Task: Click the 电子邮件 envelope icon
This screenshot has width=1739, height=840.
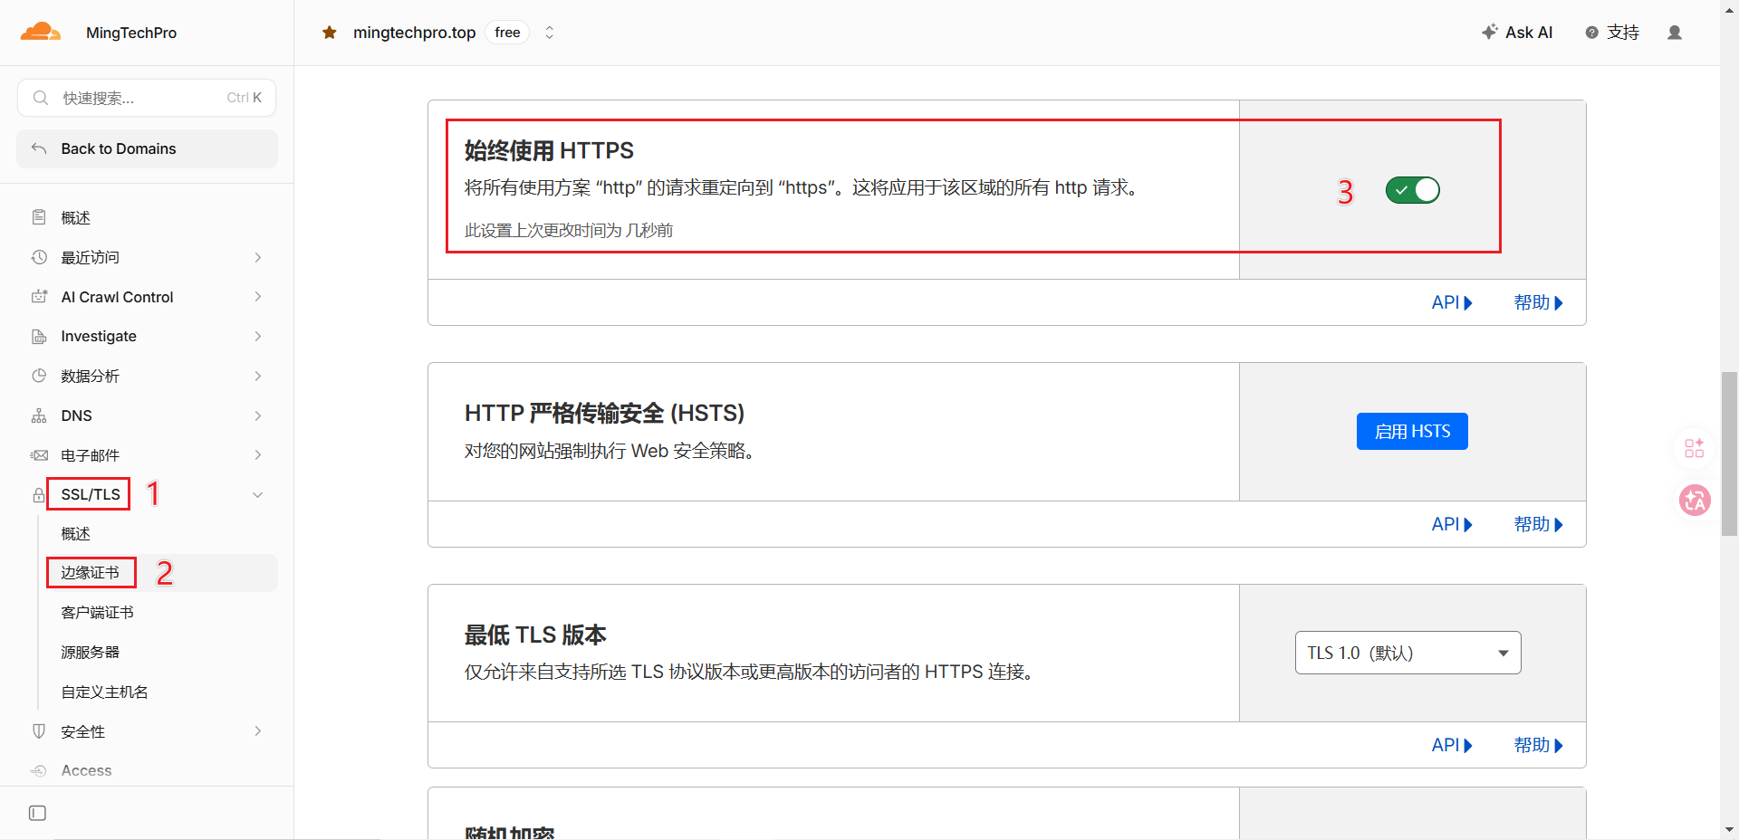Action: 39,455
